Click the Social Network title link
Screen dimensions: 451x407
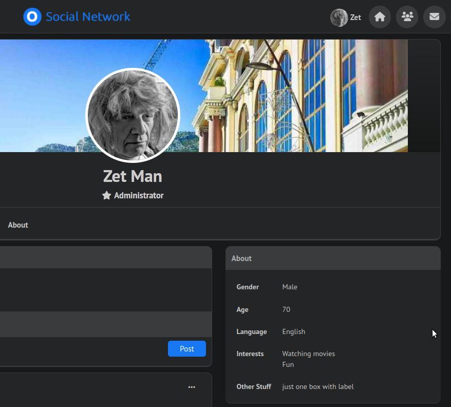click(x=88, y=16)
